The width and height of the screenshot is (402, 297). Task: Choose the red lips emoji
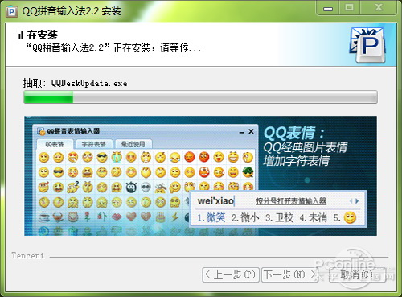[x=117, y=217]
